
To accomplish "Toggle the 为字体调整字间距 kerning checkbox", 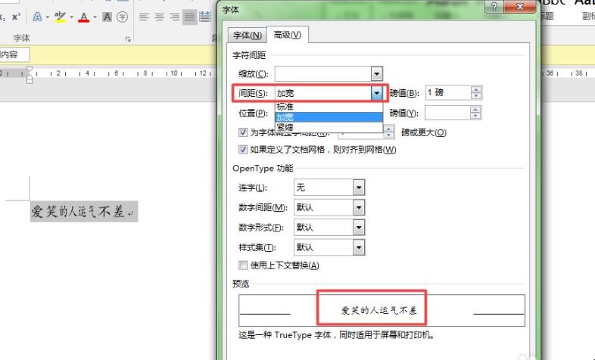I will click(243, 132).
